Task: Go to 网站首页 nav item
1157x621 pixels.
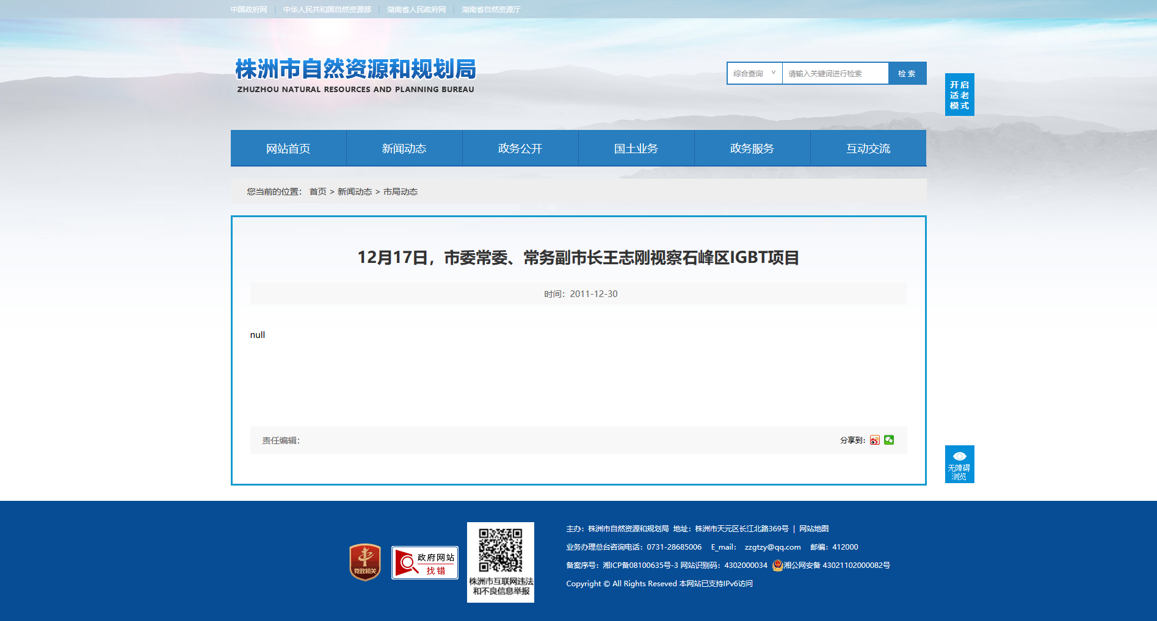Action: pyautogui.click(x=288, y=148)
